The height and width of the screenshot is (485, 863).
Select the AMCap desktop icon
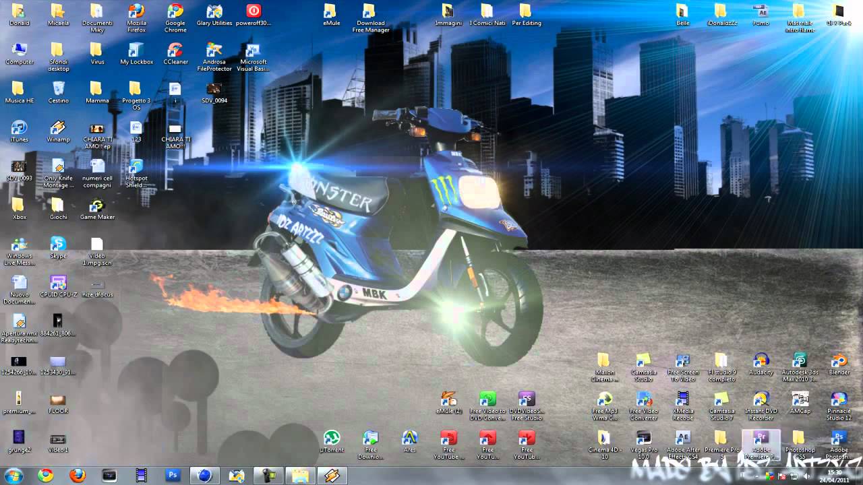(800, 403)
